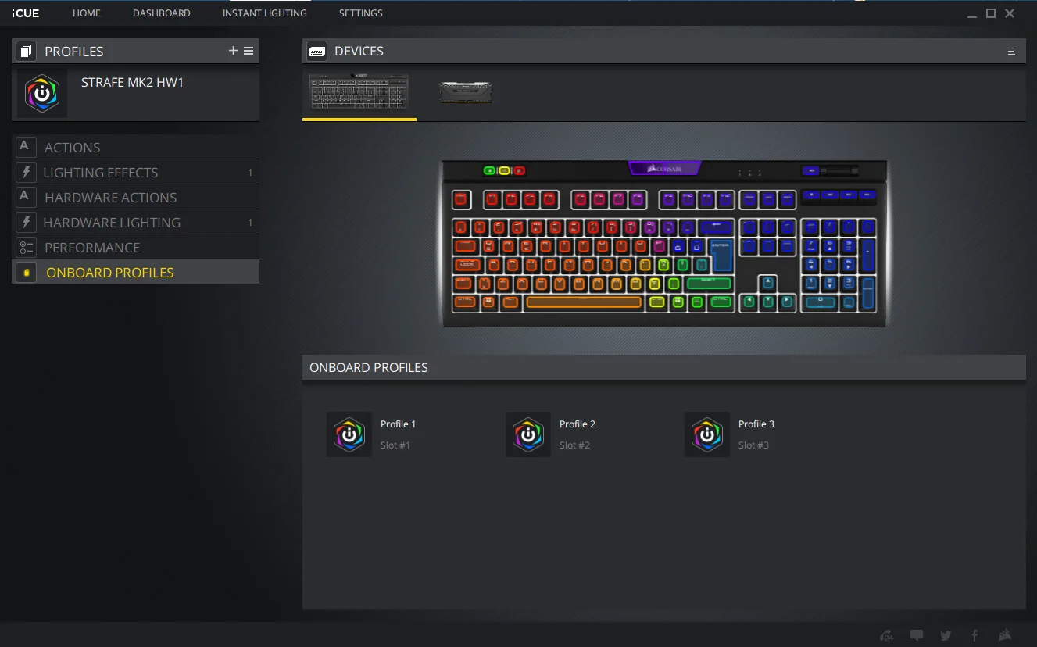Select onboard Profile 1 in Slot #1
Screen dimensions: 1037x647
[x=372, y=434]
